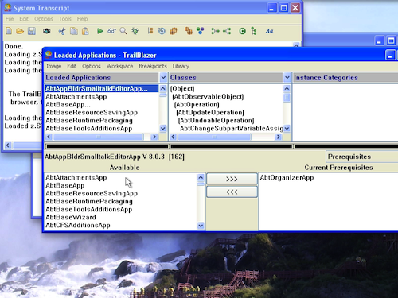Expand the Classes pane dropdown
Screen dimensions: 398x298
point(287,78)
